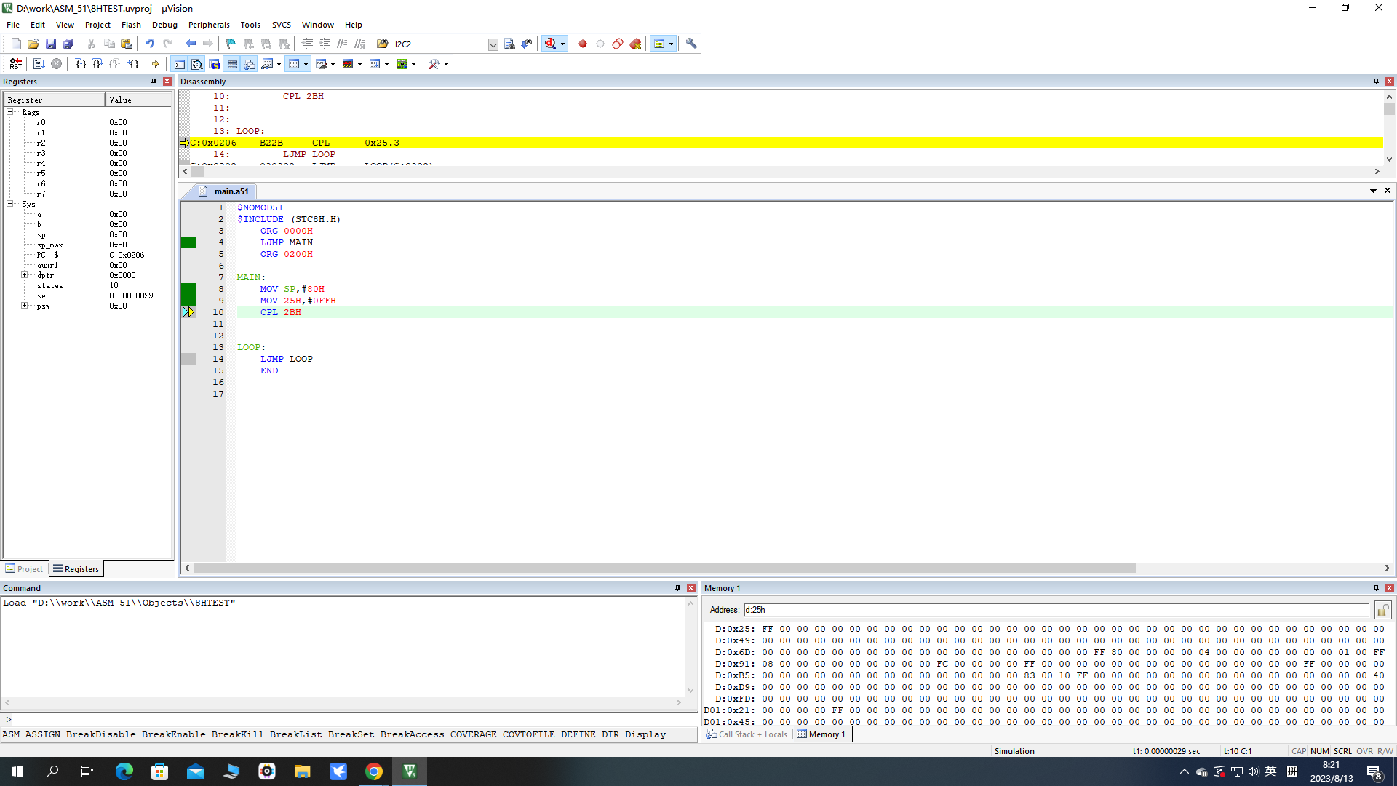Toggle Memory window button

pyautogui.click(x=294, y=64)
